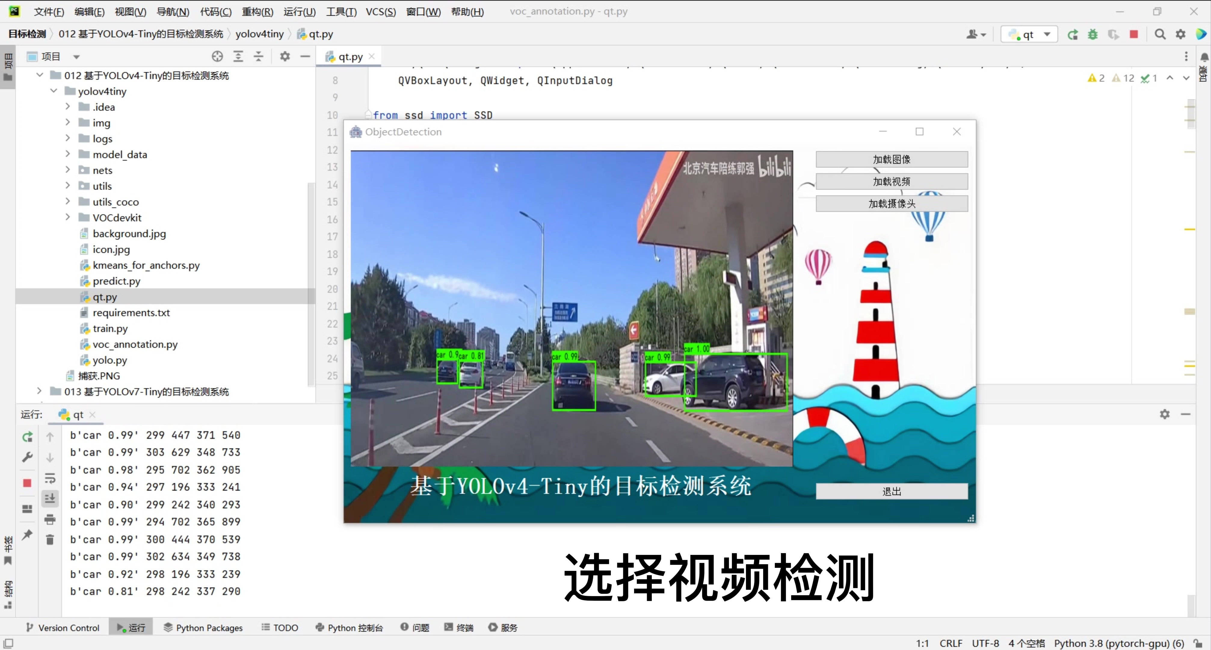The width and height of the screenshot is (1211, 650).
Task: Open predict.py in project tree
Action: tap(116, 281)
